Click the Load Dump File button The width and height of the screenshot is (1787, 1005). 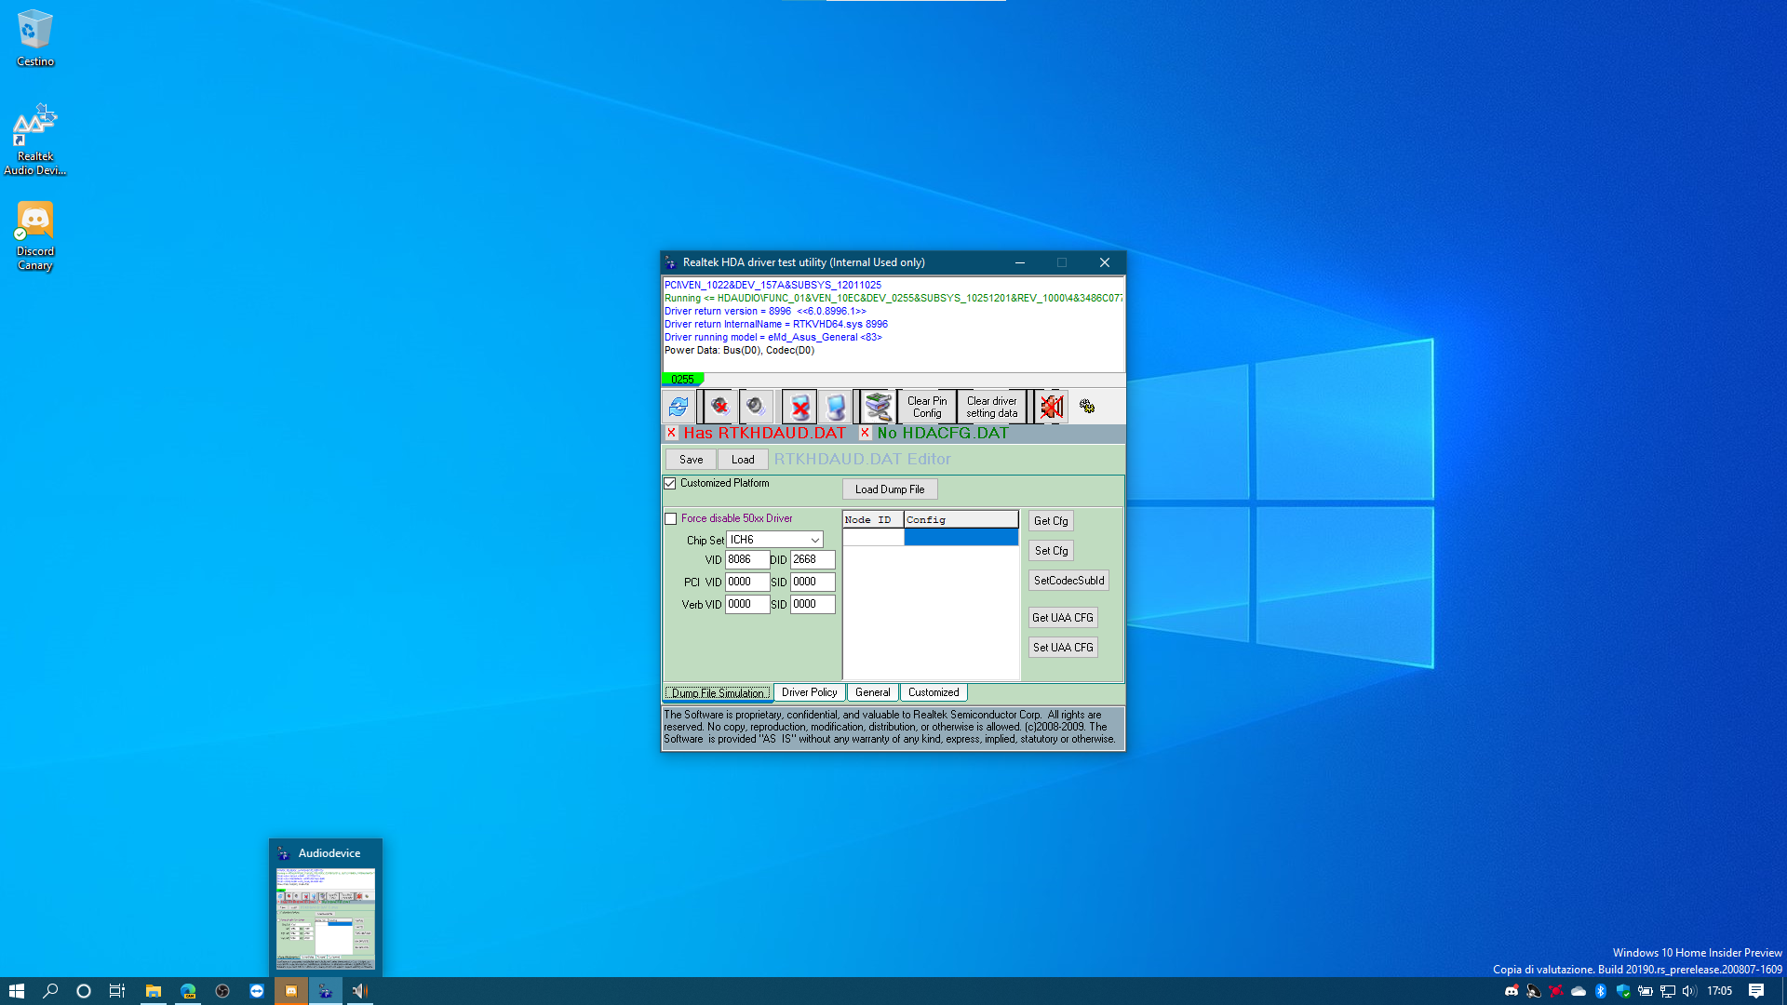click(x=890, y=489)
